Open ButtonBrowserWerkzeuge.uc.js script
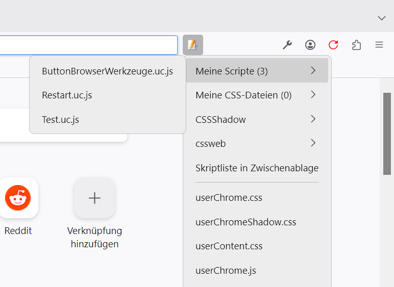 point(107,71)
